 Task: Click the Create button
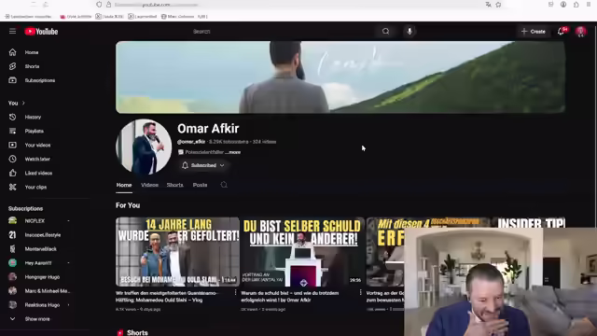point(533,32)
